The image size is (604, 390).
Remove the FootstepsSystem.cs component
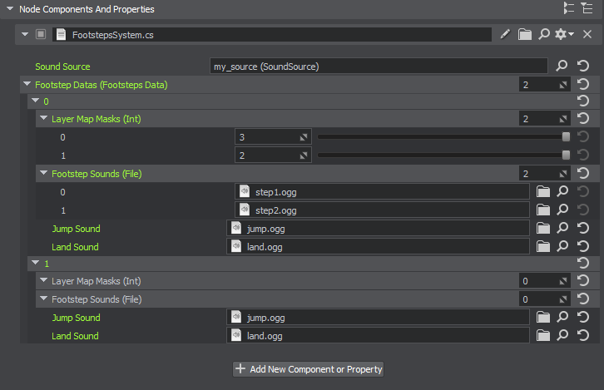click(587, 34)
